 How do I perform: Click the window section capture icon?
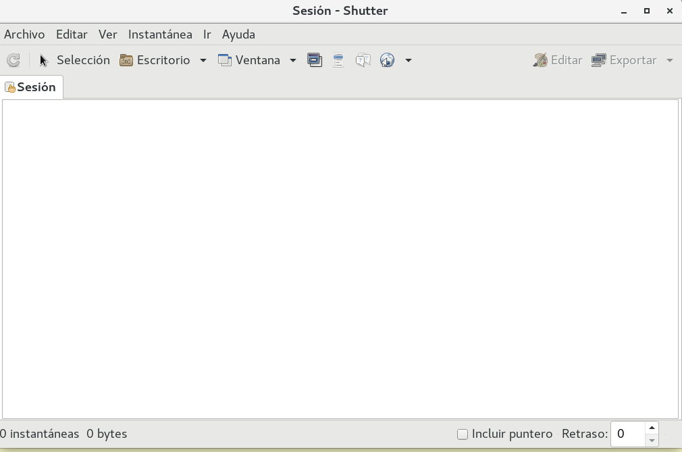pos(315,60)
